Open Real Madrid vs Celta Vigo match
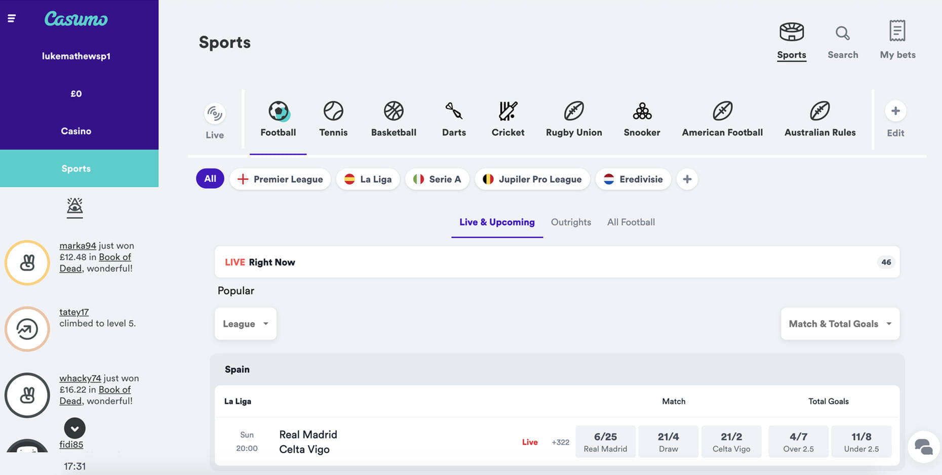This screenshot has width=942, height=475. click(x=308, y=442)
